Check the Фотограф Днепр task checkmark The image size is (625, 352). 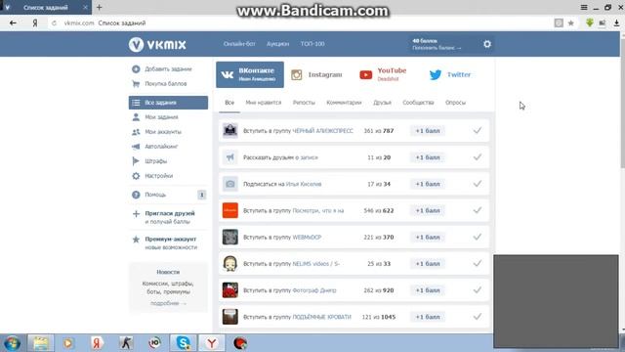pyautogui.click(x=478, y=290)
